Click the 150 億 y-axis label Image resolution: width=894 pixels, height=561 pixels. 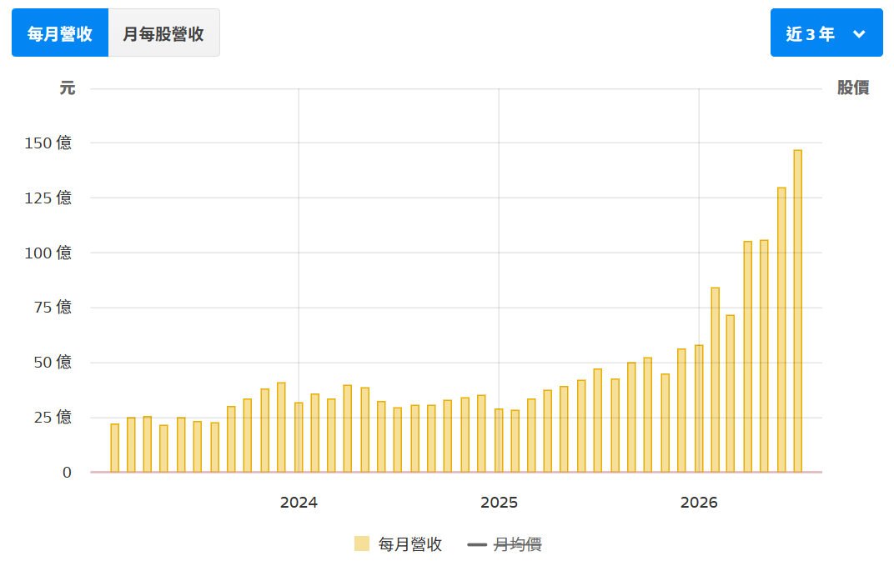48,143
